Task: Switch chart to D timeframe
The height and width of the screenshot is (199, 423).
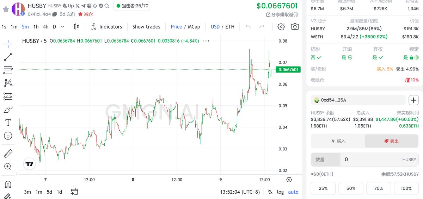Action: pyautogui.click(x=55, y=26)
